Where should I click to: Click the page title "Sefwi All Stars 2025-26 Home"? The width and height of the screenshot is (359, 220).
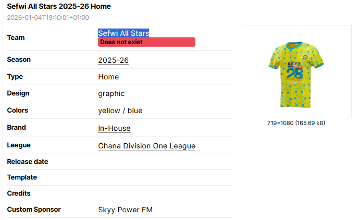[x=59, y=7]
